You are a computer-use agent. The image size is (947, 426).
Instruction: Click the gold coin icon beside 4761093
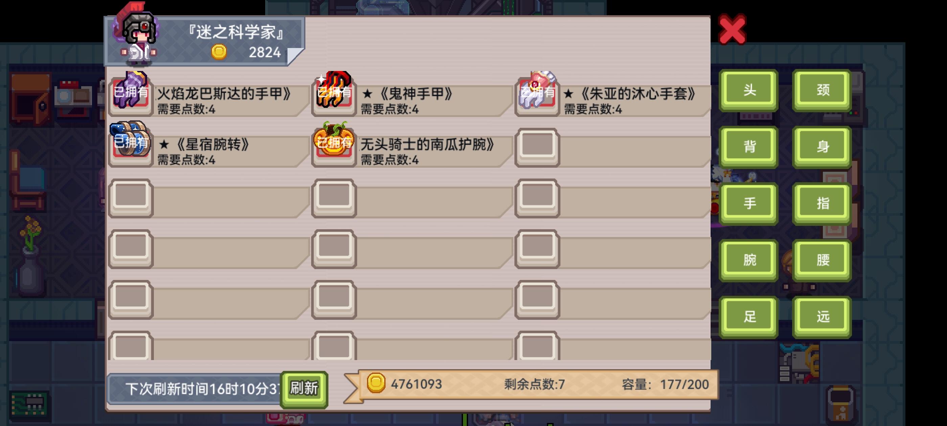[376, 383]
